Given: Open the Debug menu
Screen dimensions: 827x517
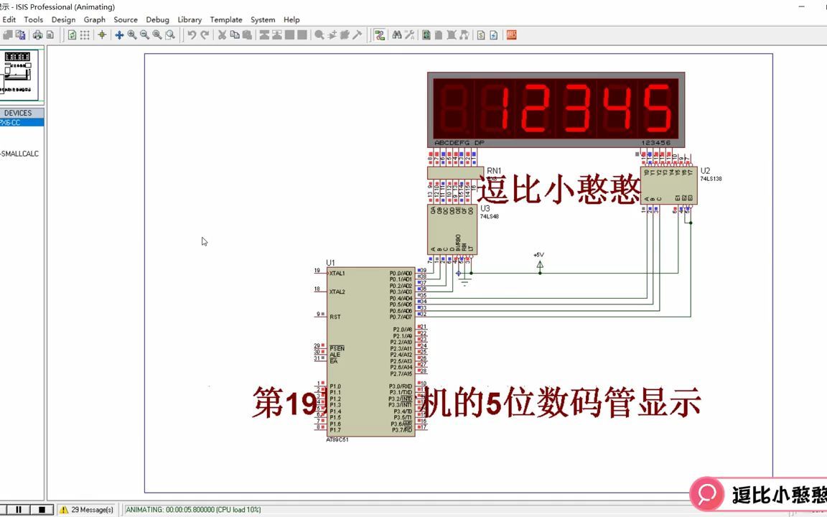Looking at the screenshot, I should click(157, 19).
